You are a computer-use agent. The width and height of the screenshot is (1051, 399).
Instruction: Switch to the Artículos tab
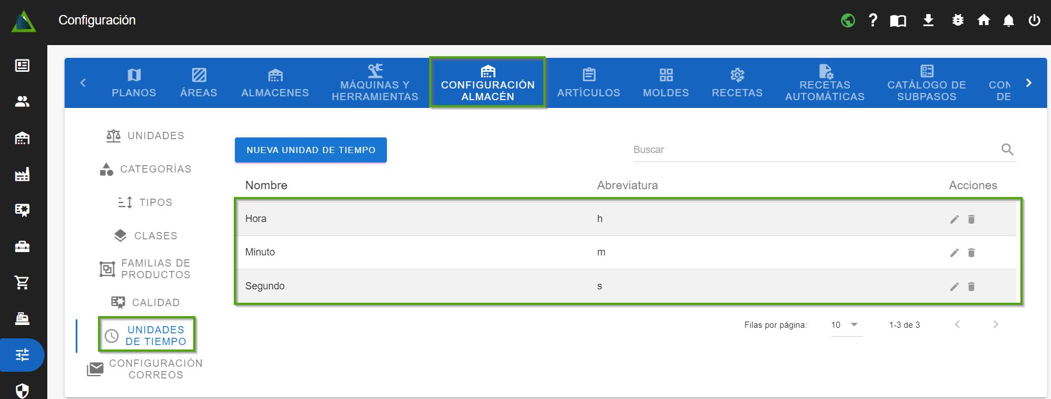pos(588,83)
